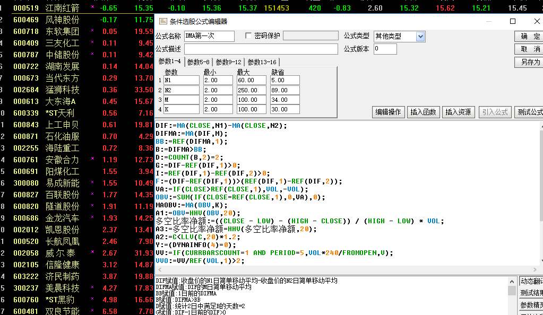This screenshot has height=315, width=543.
Task: Select stock row 600686 金龙汽车
Action: coord(77,218)
